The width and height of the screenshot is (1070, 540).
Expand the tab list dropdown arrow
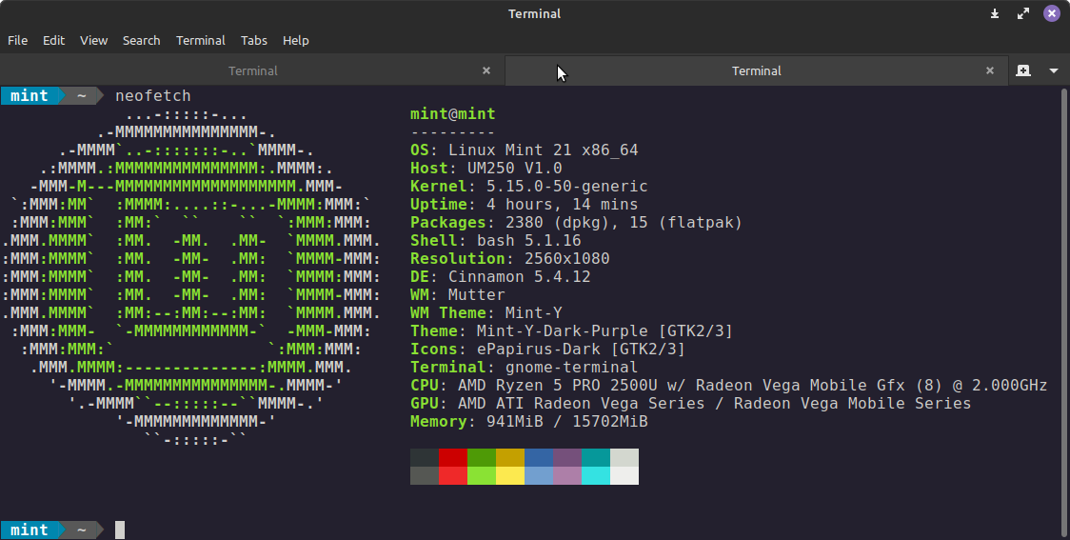coord(1054,70)
